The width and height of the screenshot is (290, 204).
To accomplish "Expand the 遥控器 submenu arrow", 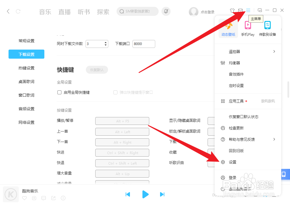I will click(x=274, y=51).
